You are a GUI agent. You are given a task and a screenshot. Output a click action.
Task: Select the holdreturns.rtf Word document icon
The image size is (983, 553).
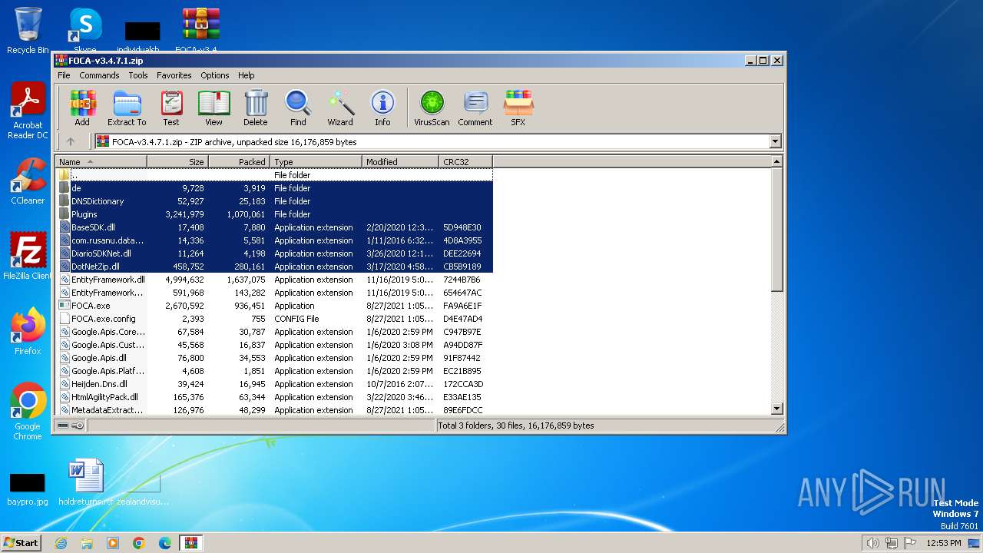tap(85, 482)
